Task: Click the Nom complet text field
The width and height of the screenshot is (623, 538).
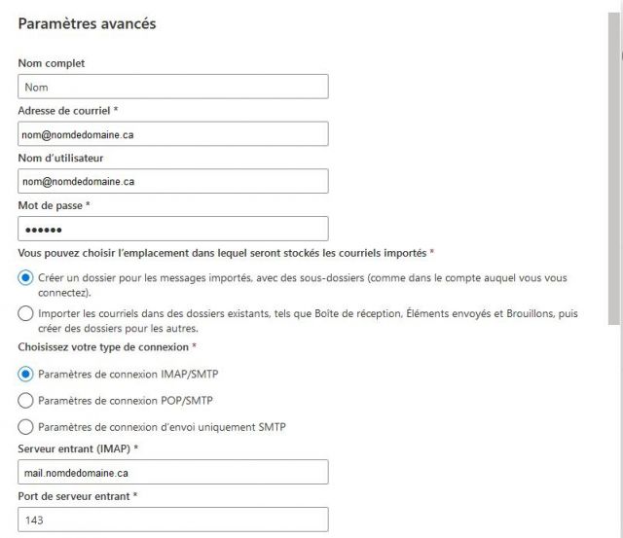Action: click(172, 87)
